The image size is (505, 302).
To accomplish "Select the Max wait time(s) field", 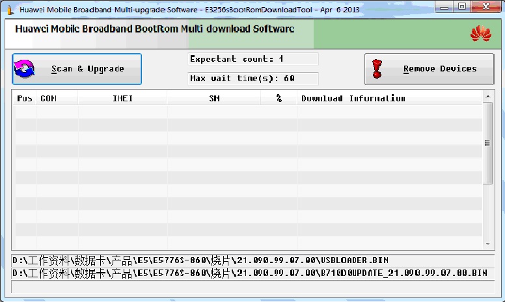I will coord(252,79).
